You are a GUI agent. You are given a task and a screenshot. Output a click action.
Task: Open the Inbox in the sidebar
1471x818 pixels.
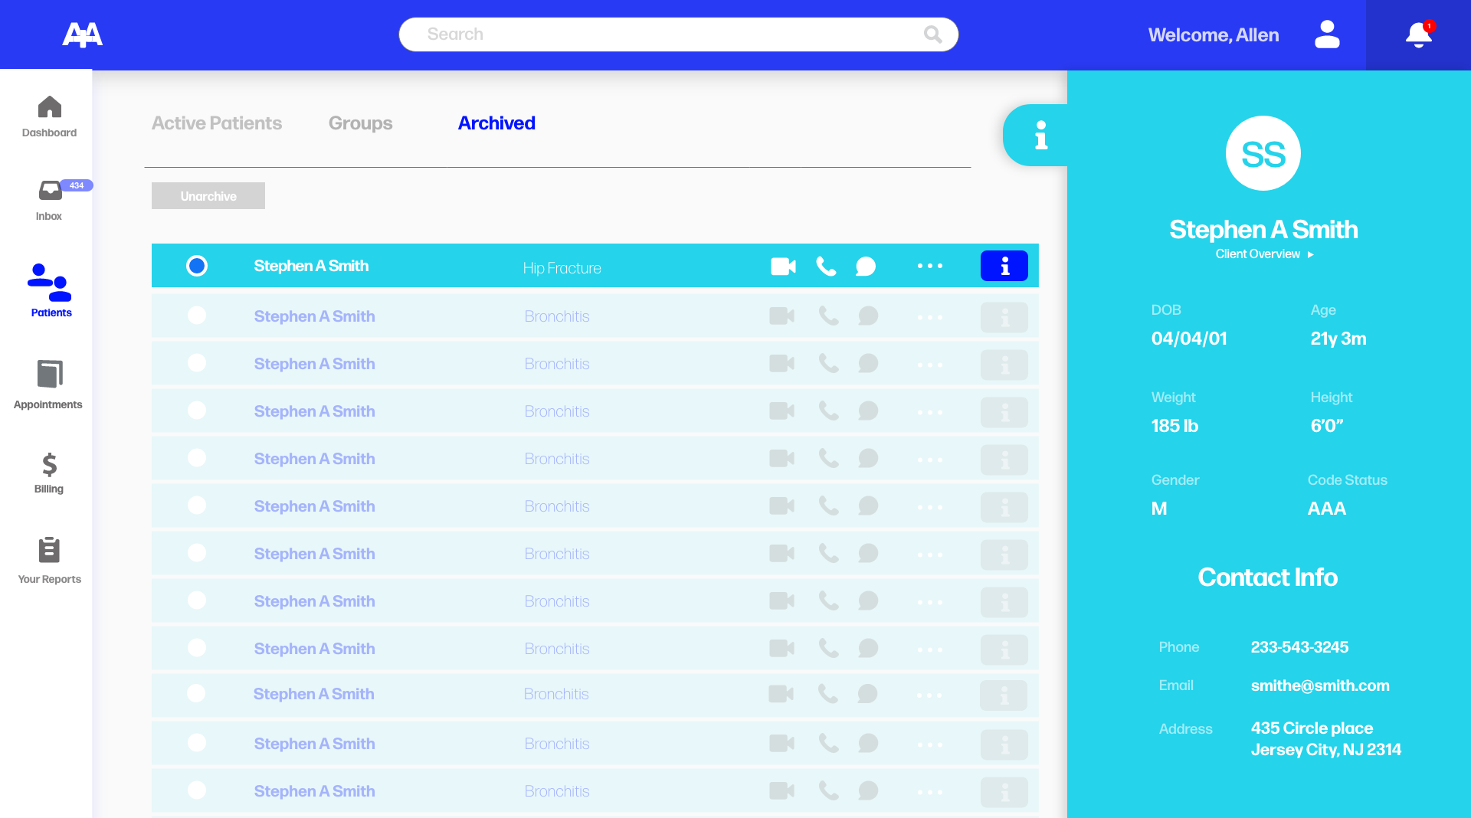pyautogui.click(x=49, y=201)
